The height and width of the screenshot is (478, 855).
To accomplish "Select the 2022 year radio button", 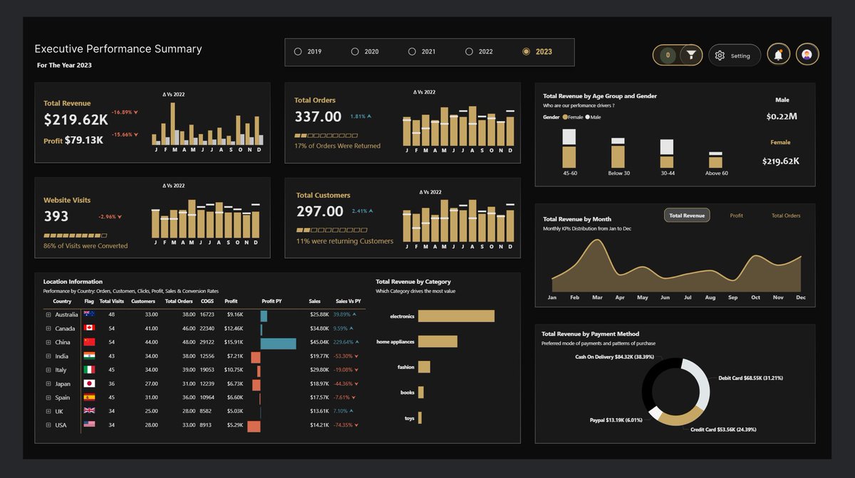I will click(x=469, y=52).
